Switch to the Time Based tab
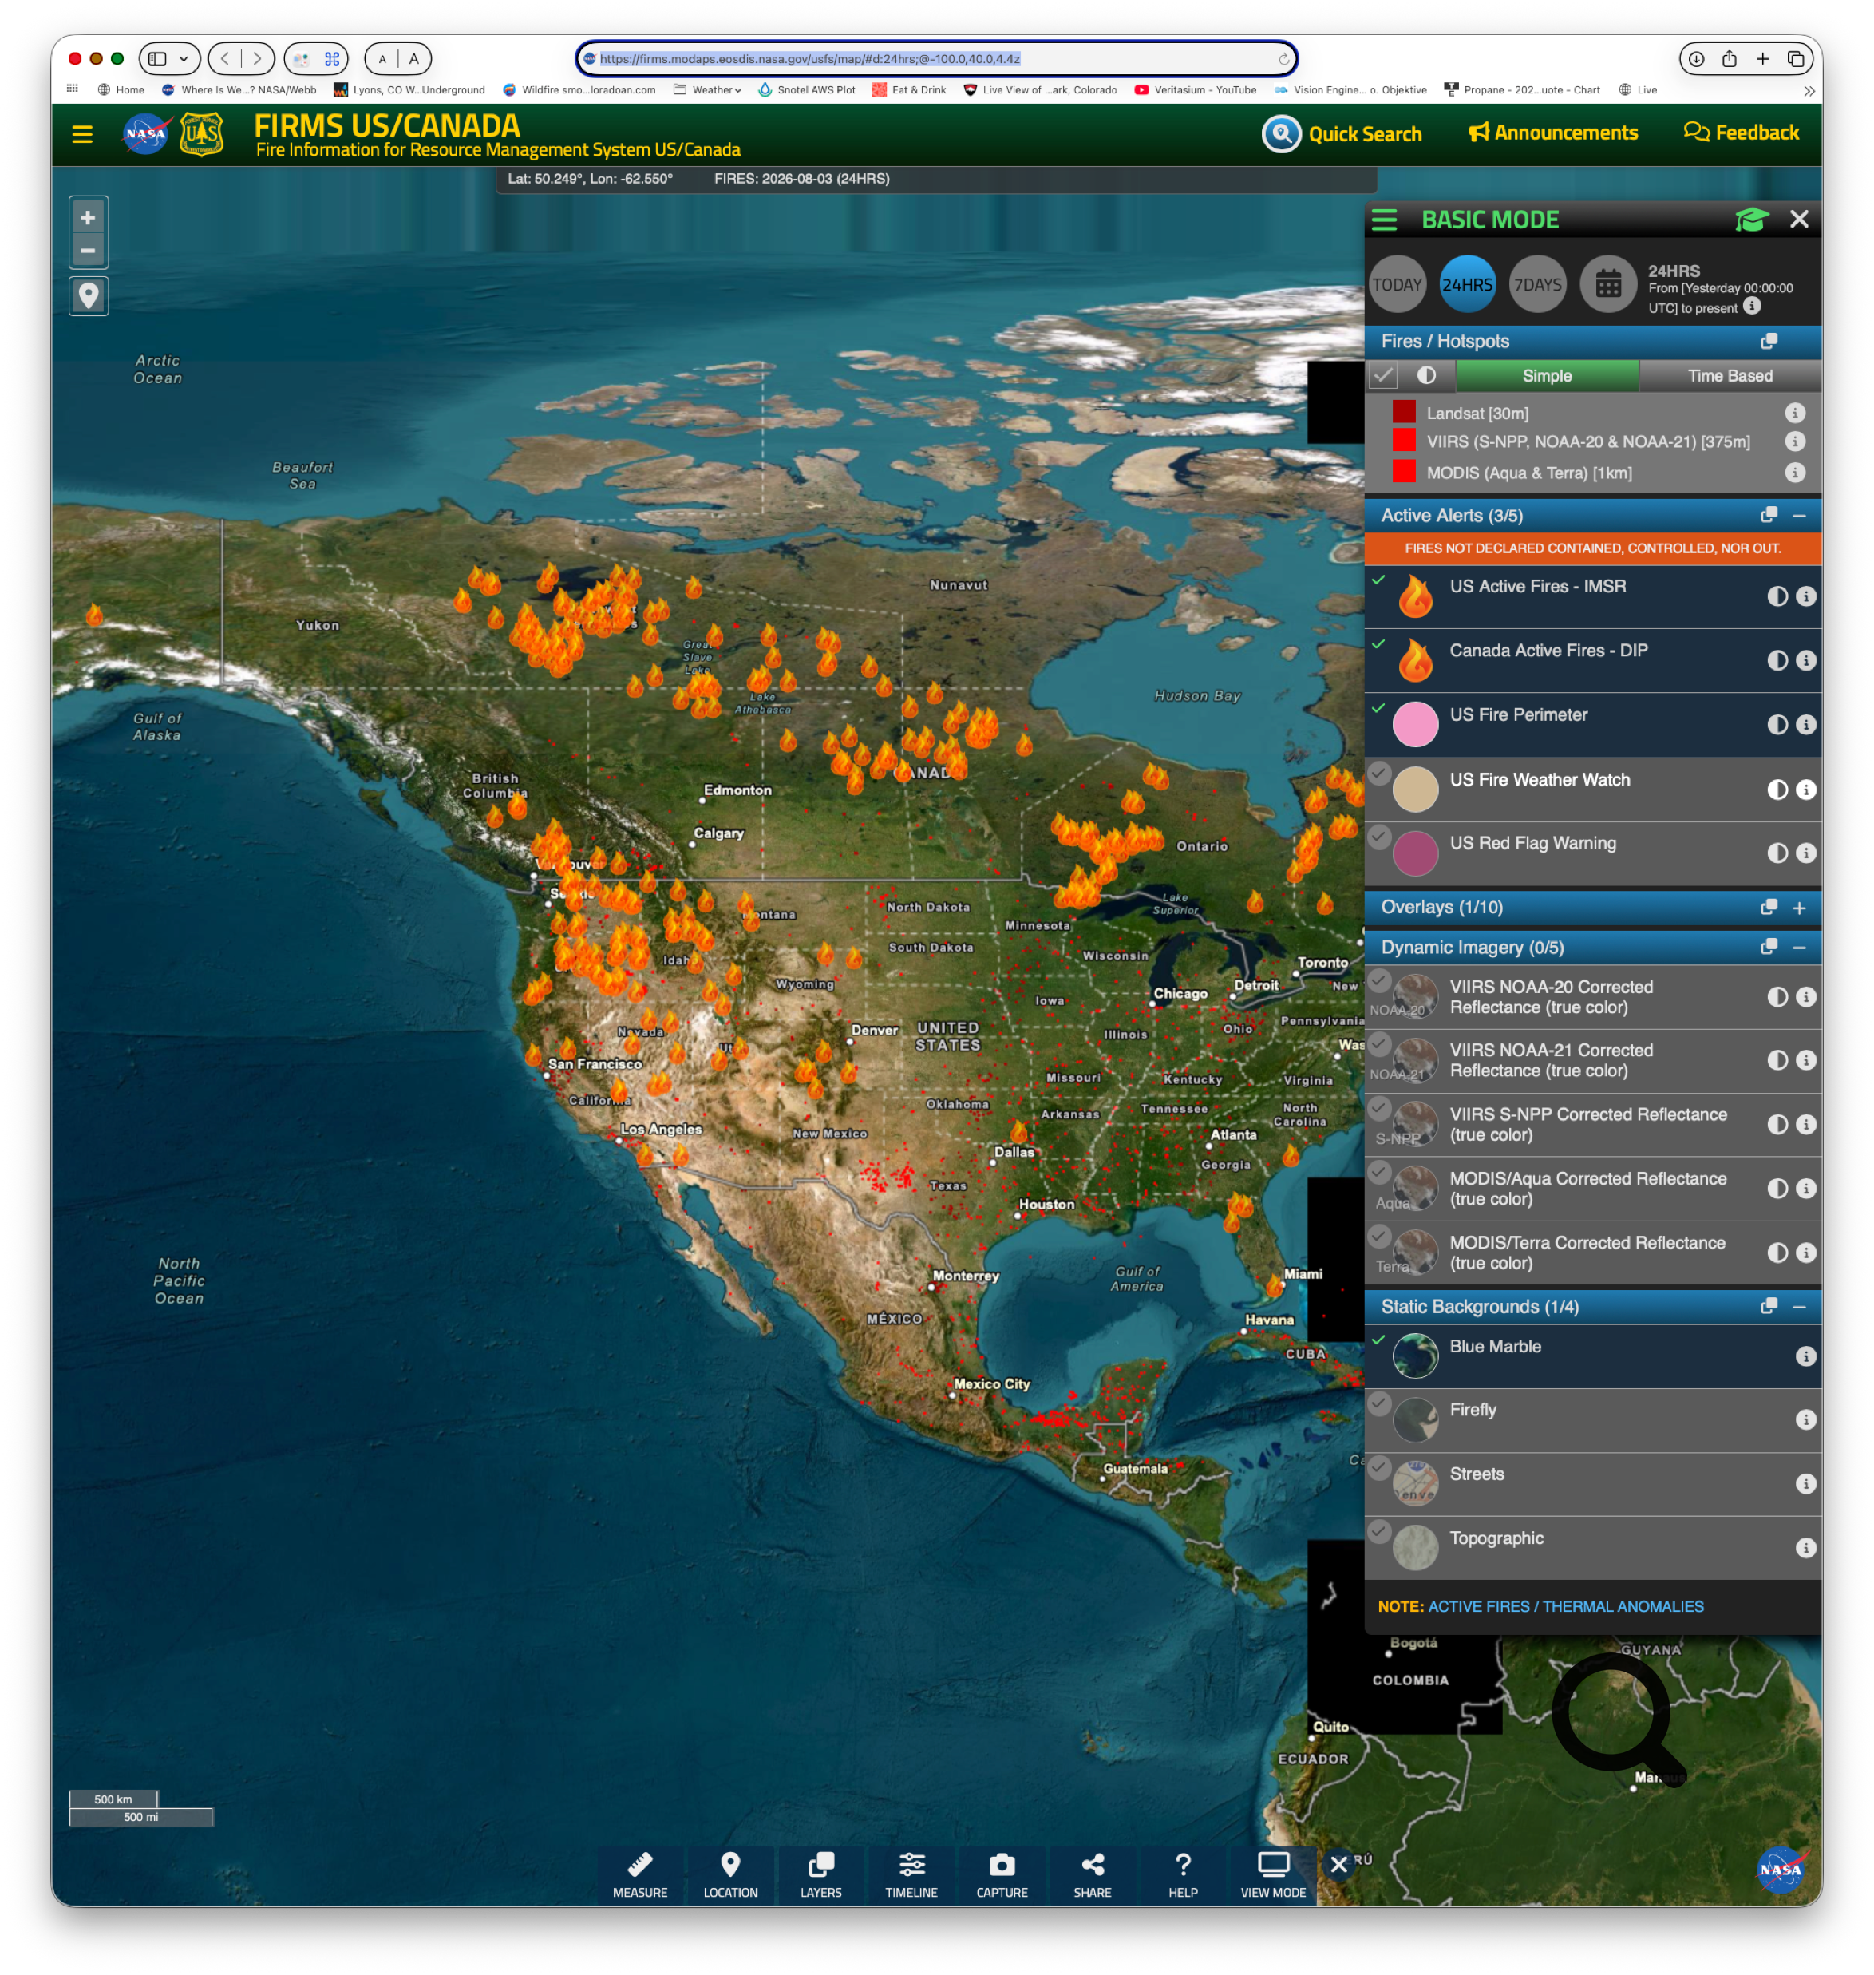 [1730, 376]
